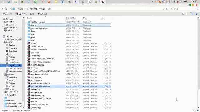Select the Door 6 folder icon
Screen dimensions: 200x112
coord(29,25)
